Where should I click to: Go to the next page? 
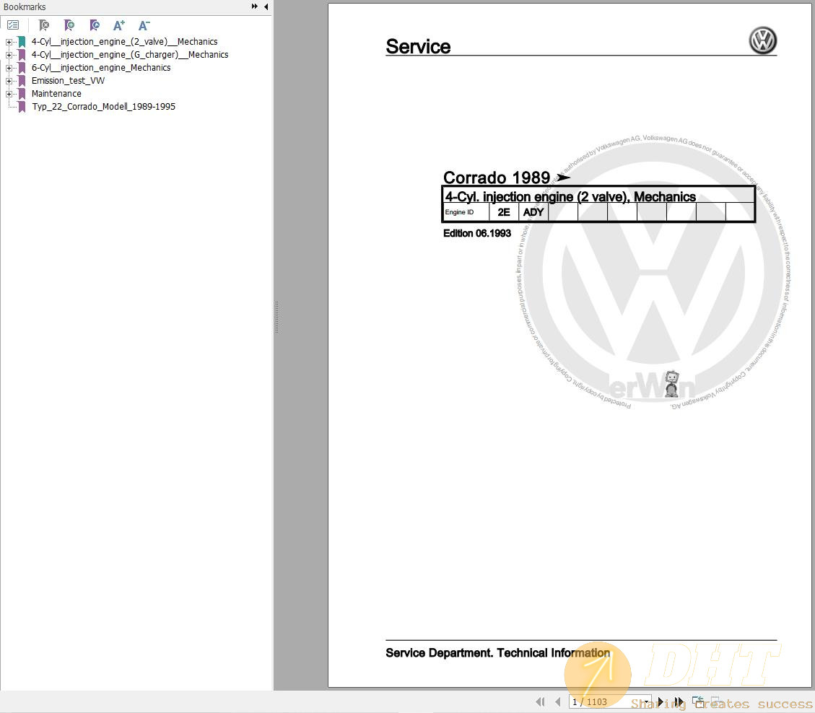click(660, 701)
